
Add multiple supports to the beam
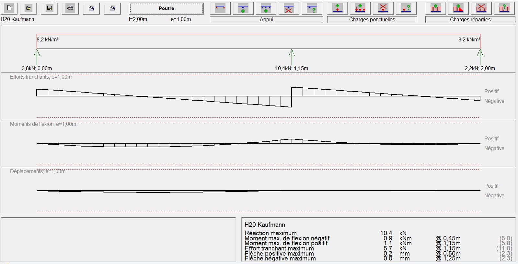[x=266, y=8]
